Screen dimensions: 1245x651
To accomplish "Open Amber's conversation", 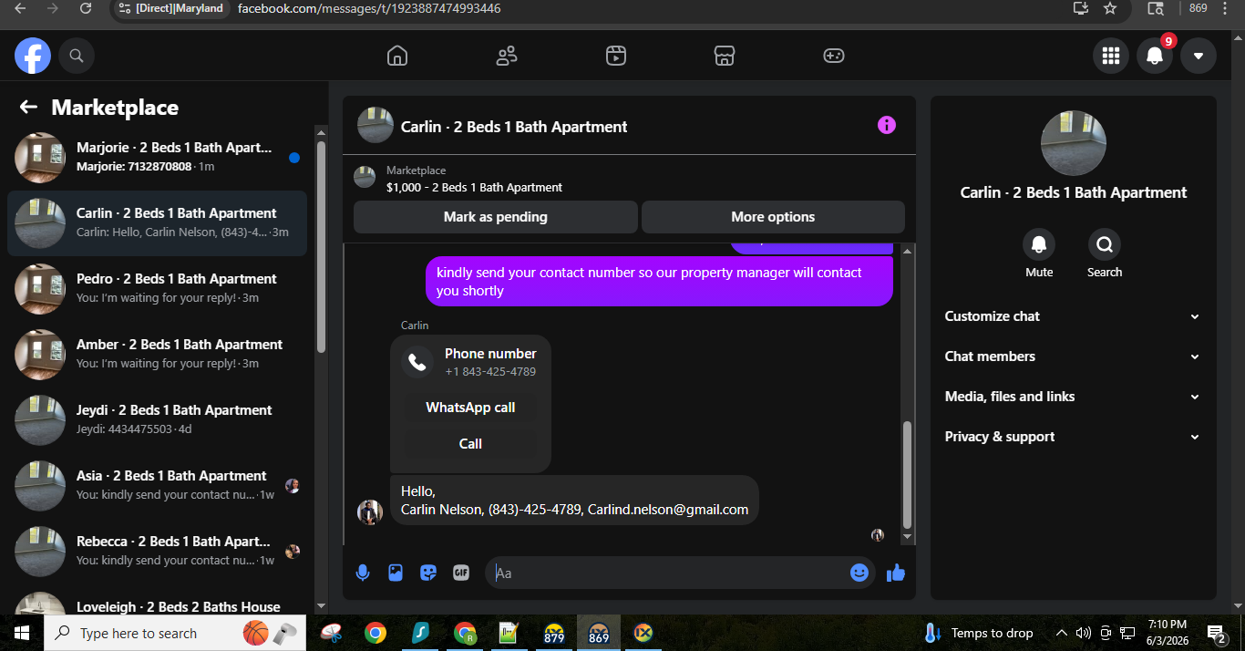I will [x=157, y=355].
